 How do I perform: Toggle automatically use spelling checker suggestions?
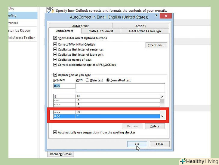55,132
